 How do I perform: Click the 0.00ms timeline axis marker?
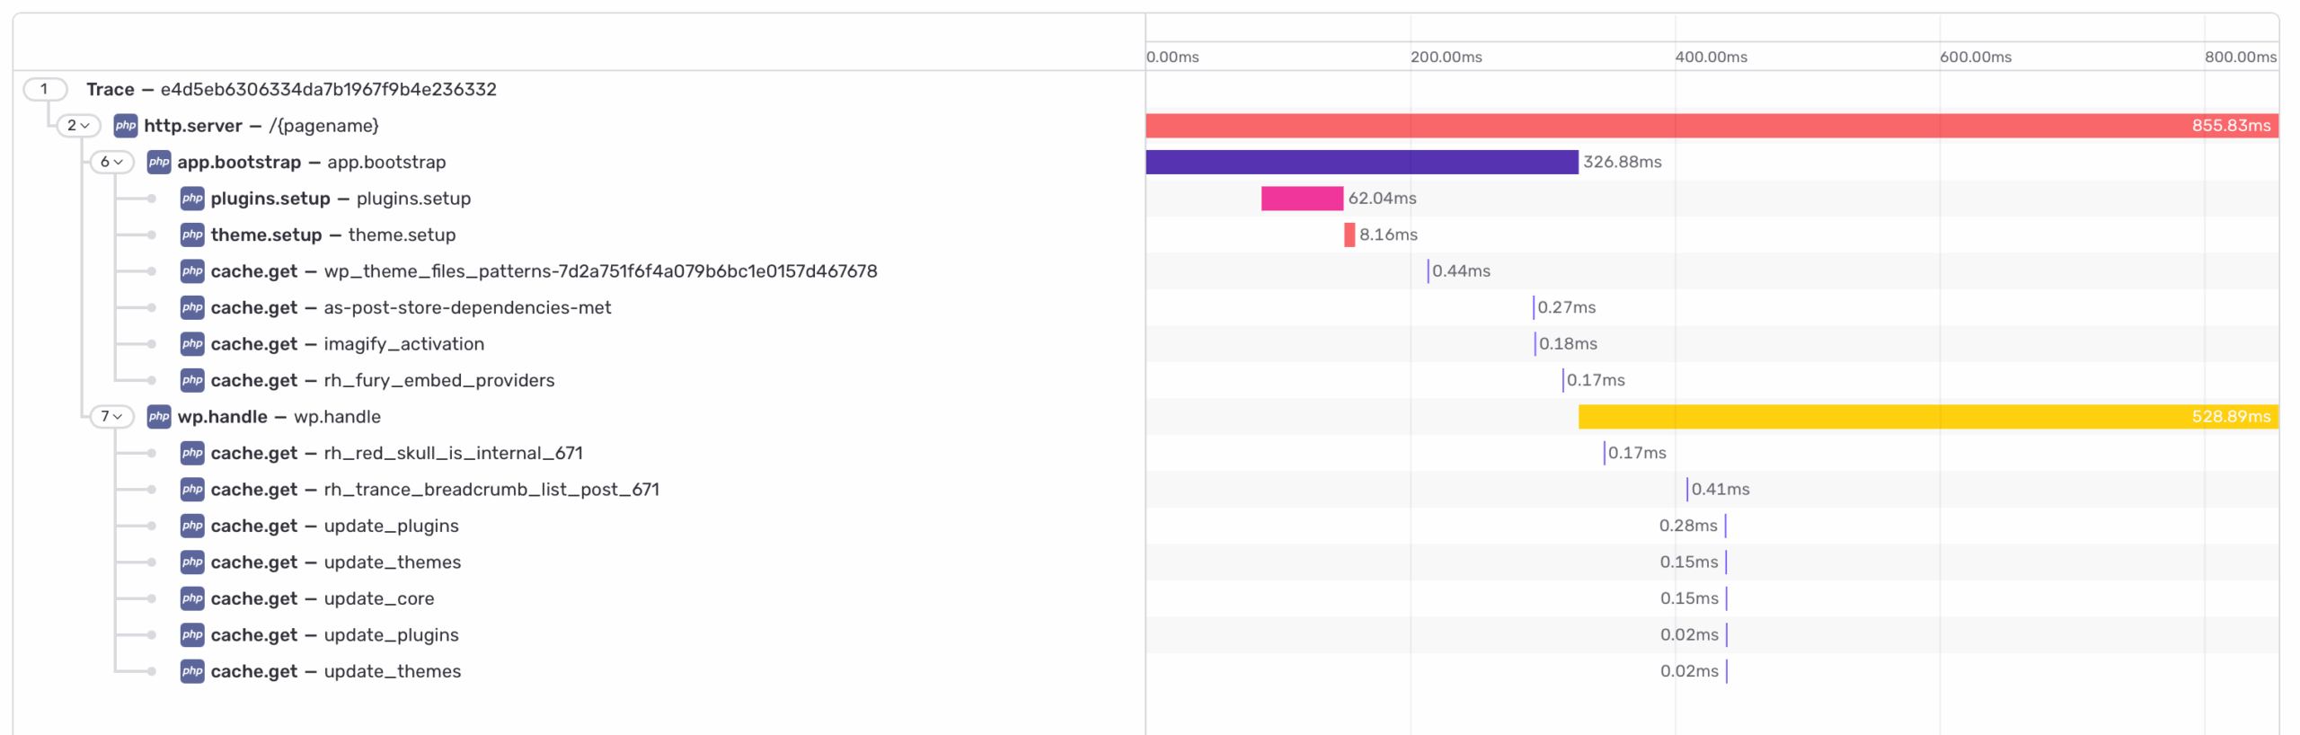(1172, 57)
